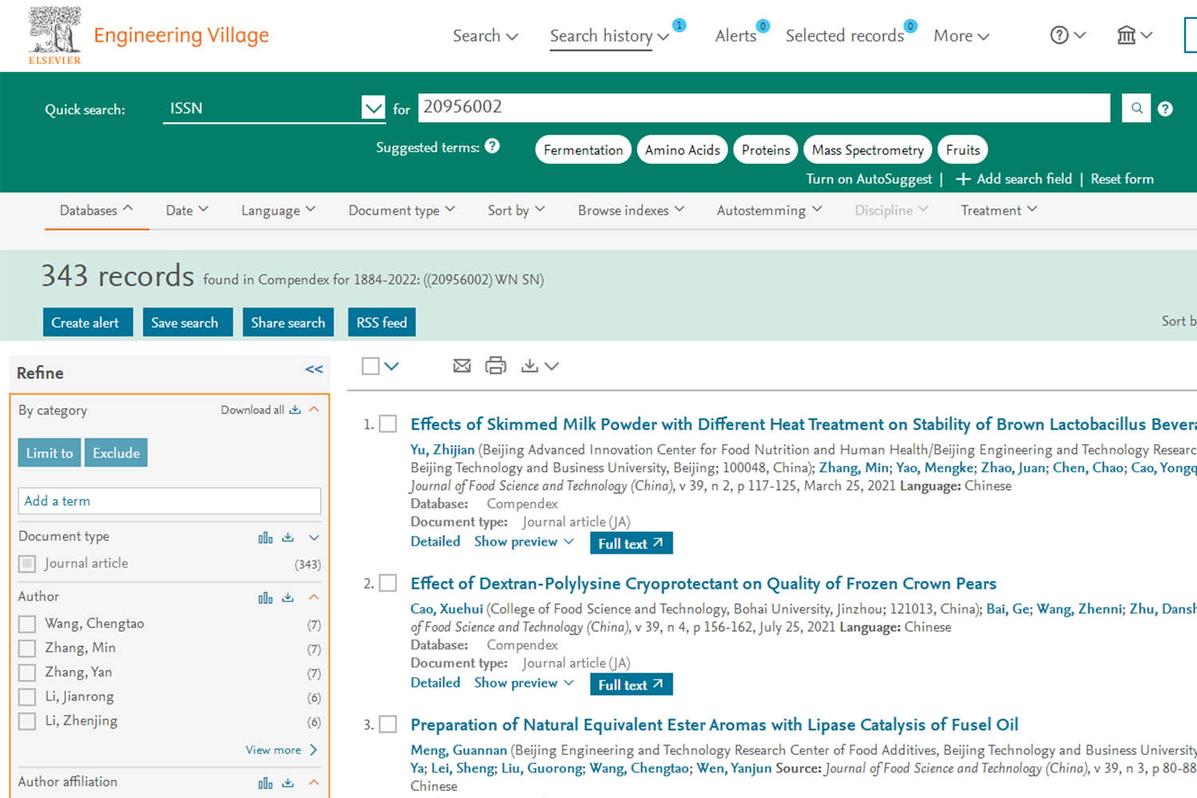The width and height of the screenshot is (1197, 798).
Task: Open the ISSN search field dropdown
Action: [373, 108]
